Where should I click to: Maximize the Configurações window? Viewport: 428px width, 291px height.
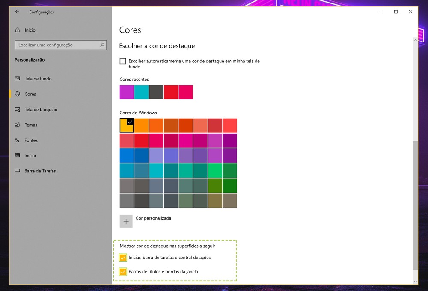pyautogui.click(x=396, y=12)
